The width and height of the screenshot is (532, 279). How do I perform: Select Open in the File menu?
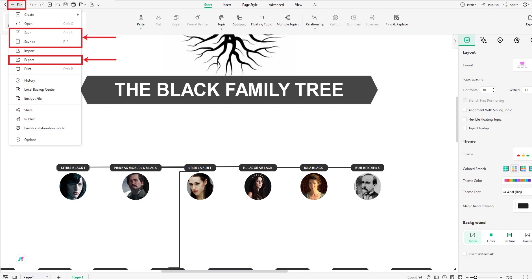point(45,24)
